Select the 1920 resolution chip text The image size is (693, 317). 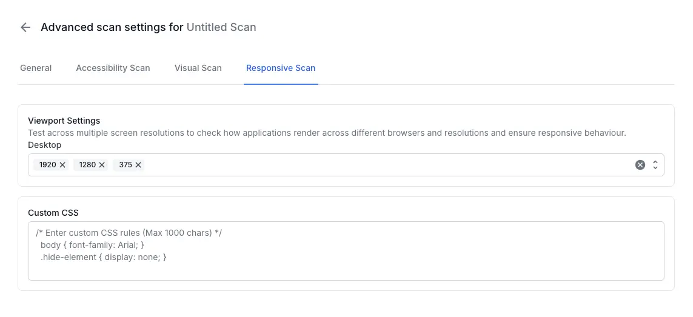coord(48,165)
